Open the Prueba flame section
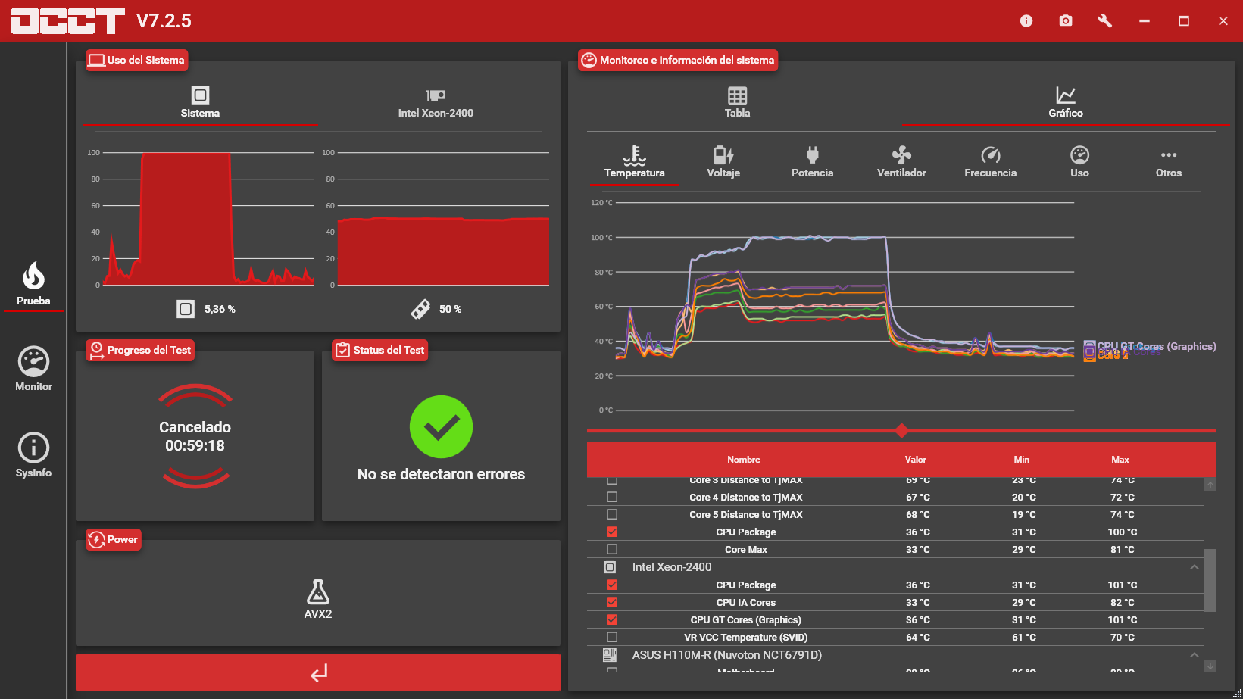This screenshot has height=699, width=1243. (33, 284)
